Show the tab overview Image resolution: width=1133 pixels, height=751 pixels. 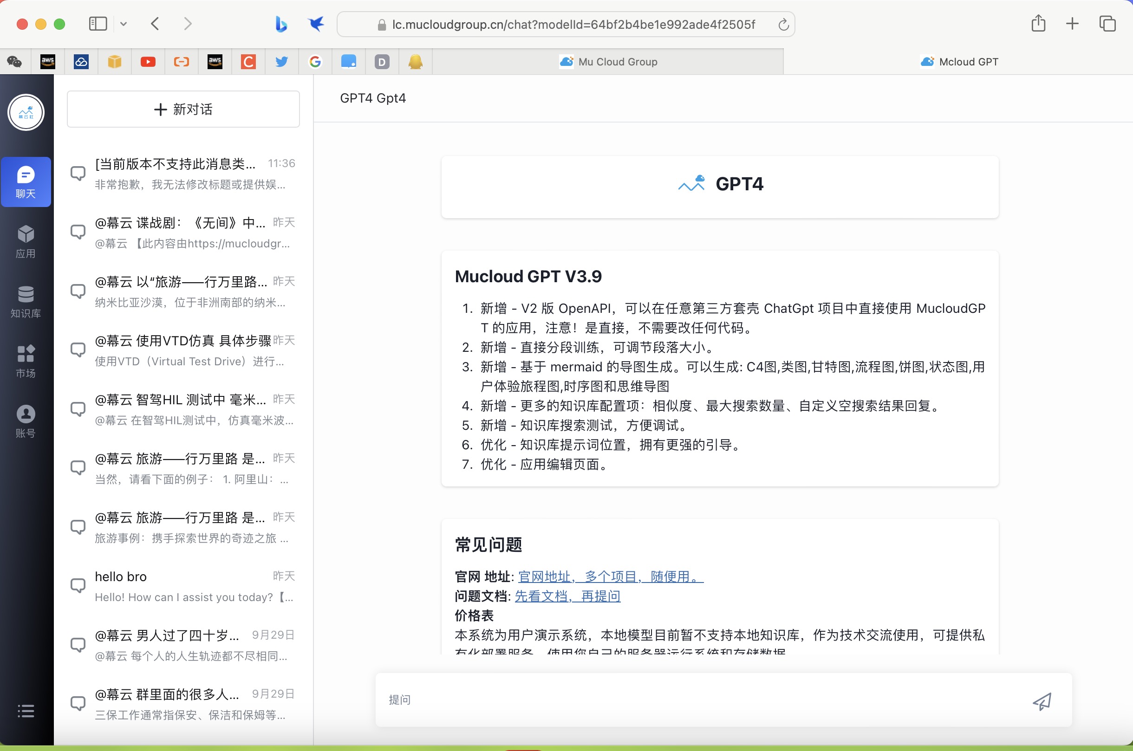[x=1107, y=24]
